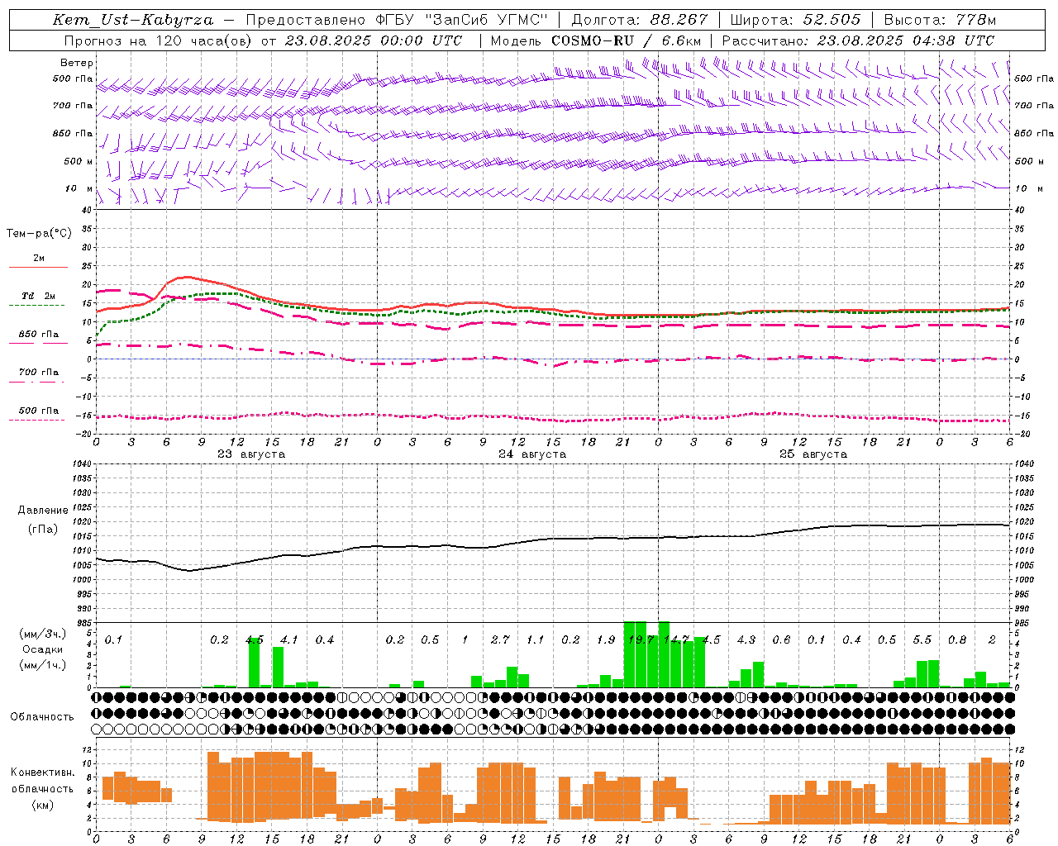Click the 19.7 precipitation value
The image size is (1058, 846).
[x=641, y=639]
